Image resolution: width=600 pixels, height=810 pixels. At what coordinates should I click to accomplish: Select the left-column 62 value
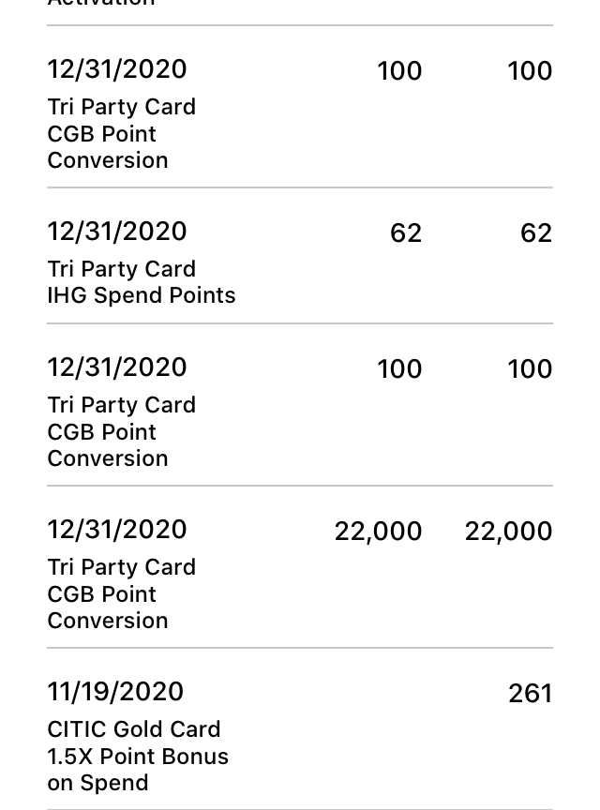pos(406,233)
